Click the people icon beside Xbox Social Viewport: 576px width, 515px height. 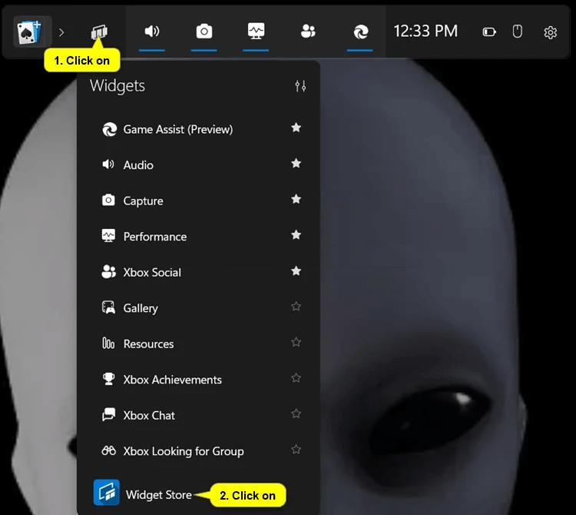coord(108,271)
